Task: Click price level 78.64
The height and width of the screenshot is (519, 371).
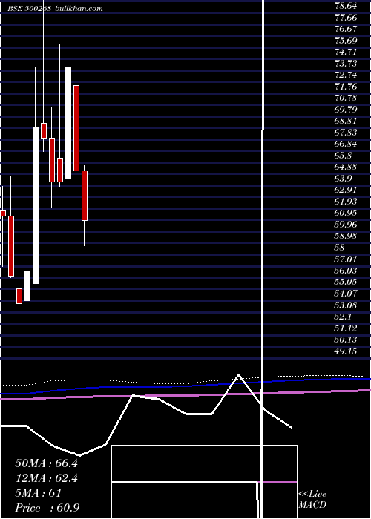Action: click(x=346, y=6)
